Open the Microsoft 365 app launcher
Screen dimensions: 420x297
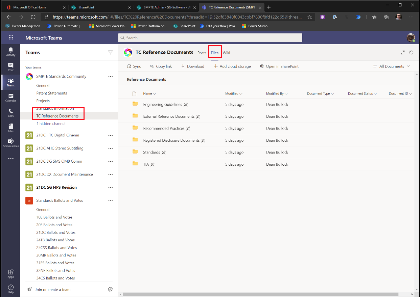click(x=11, y=38)
